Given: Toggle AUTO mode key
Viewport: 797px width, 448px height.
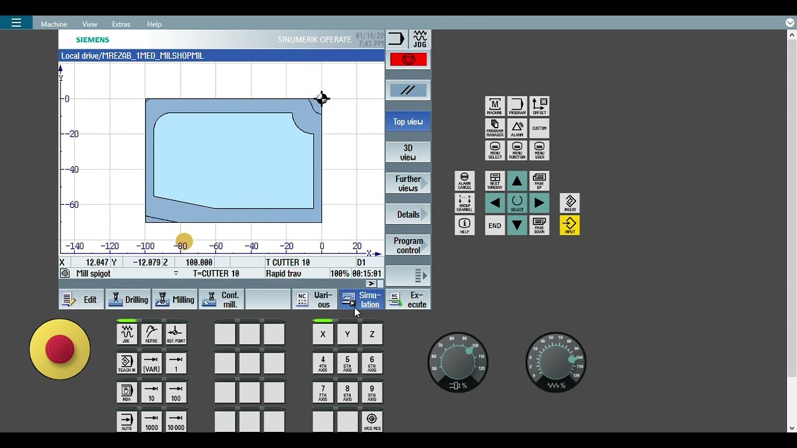Looking at the screenshot, I should pos(126,421).
